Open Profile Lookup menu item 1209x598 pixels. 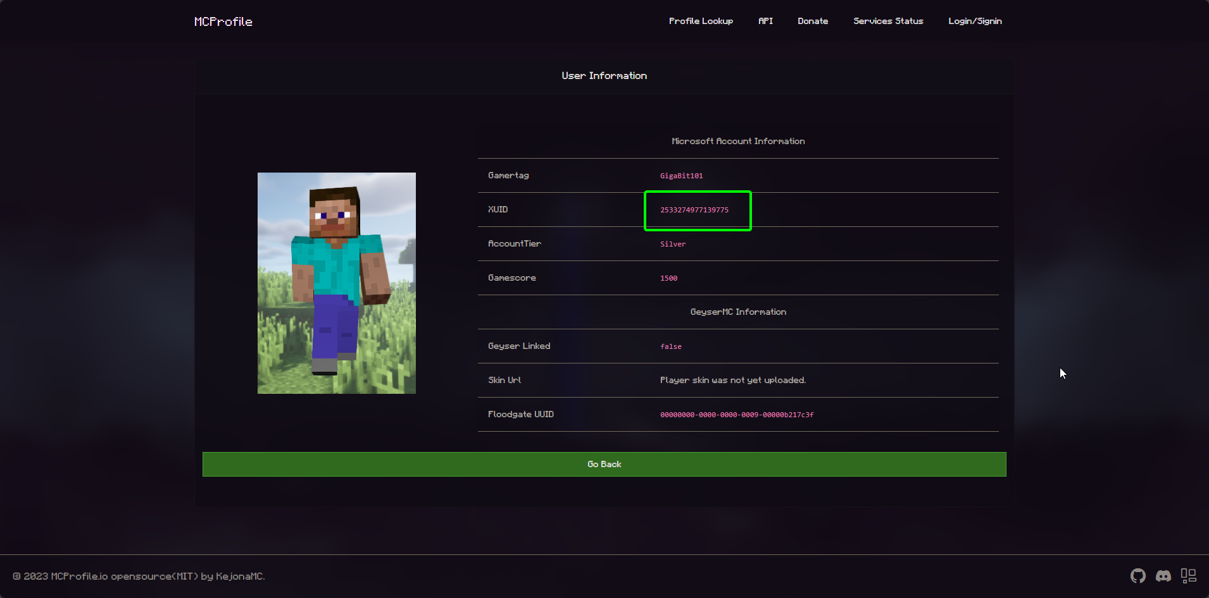pyautogui.click(x=701, y=21)
